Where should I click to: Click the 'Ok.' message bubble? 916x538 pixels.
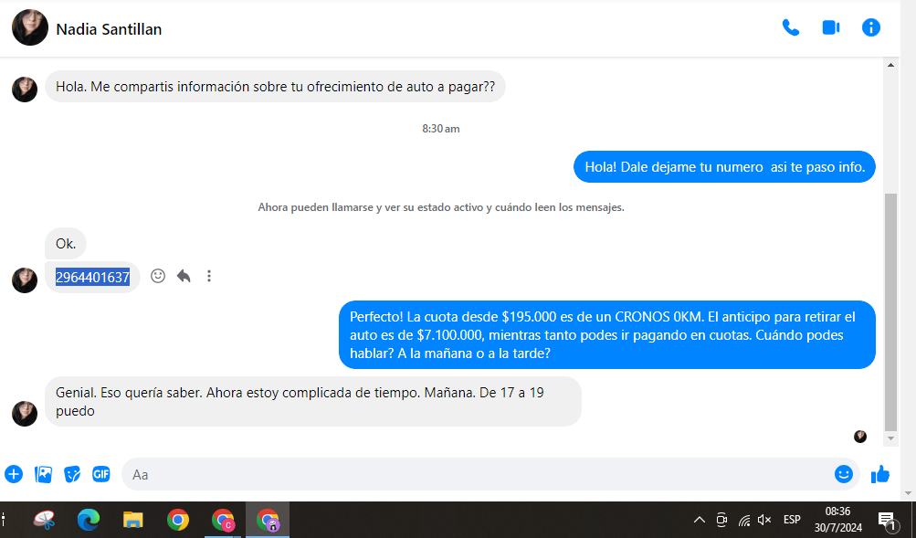click(66, 244)
